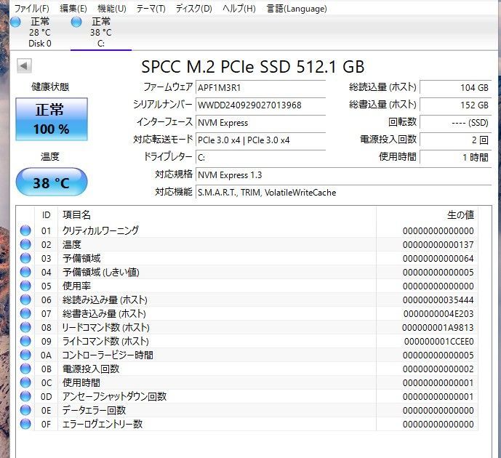This screenshot has height=458, width=501.
Task: Click total host reads value 104 GB
Action: click(456, 88)
